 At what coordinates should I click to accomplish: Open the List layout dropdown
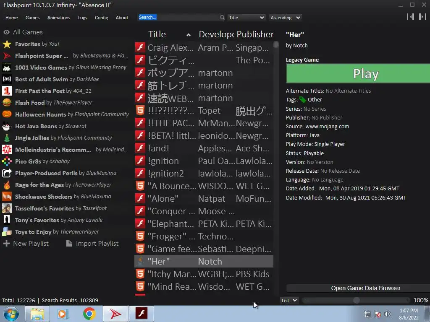[x=289, y=300]
